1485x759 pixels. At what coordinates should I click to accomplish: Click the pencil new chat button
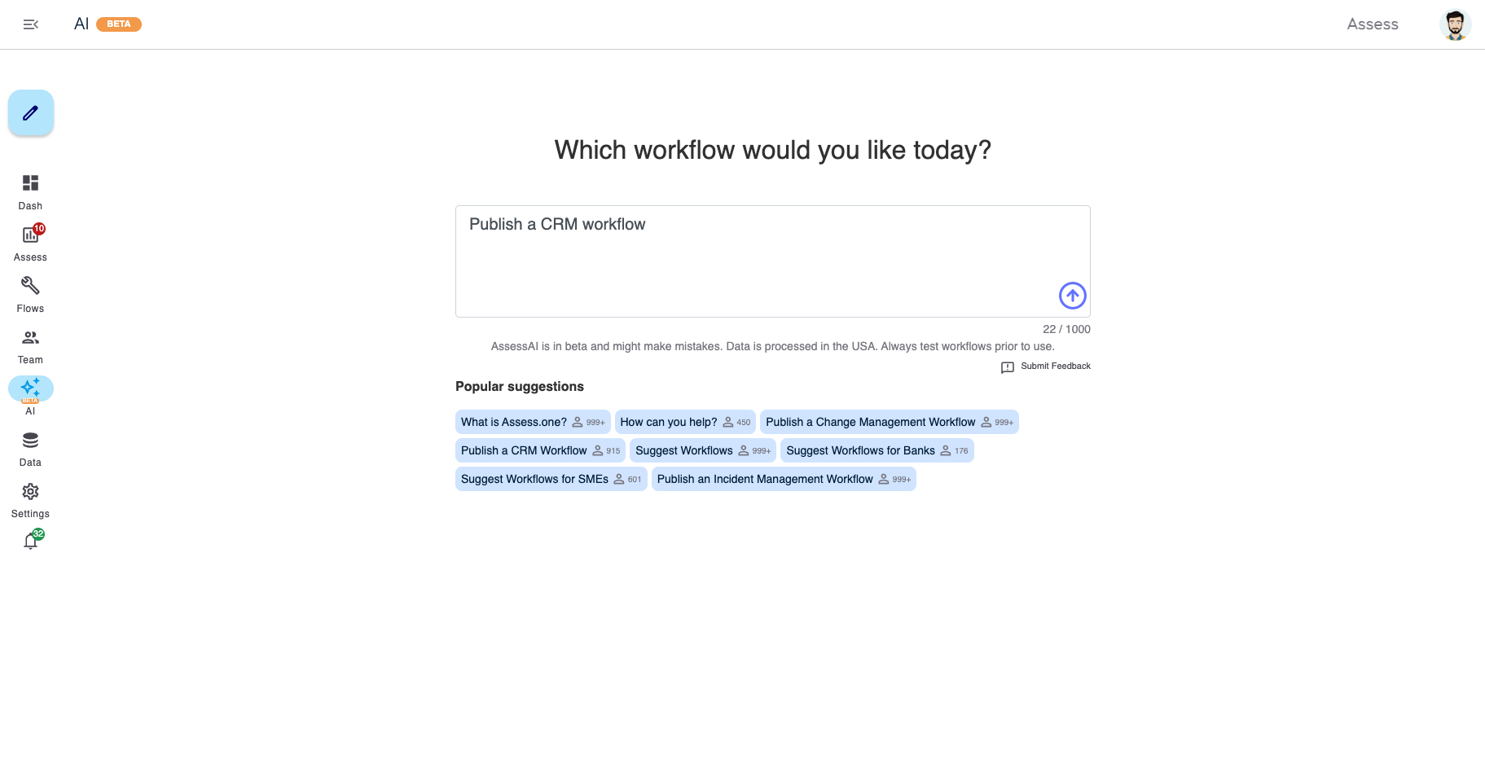click(31, 112)
